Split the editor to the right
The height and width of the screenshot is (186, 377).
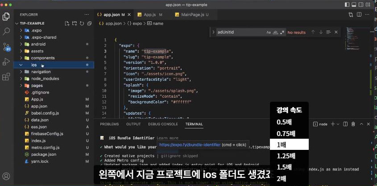359,15
